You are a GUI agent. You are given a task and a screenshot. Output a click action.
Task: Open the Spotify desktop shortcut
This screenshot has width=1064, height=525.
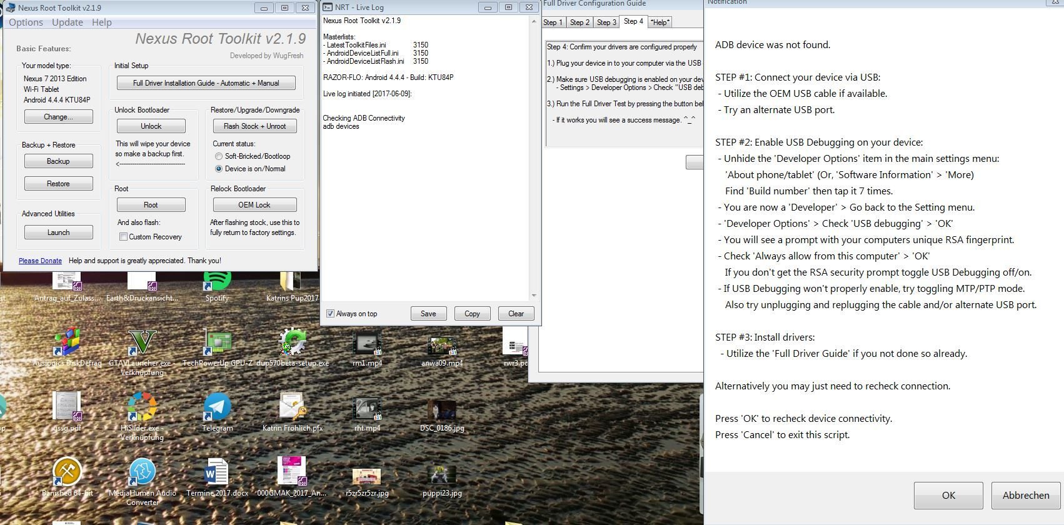click(217, 284)
